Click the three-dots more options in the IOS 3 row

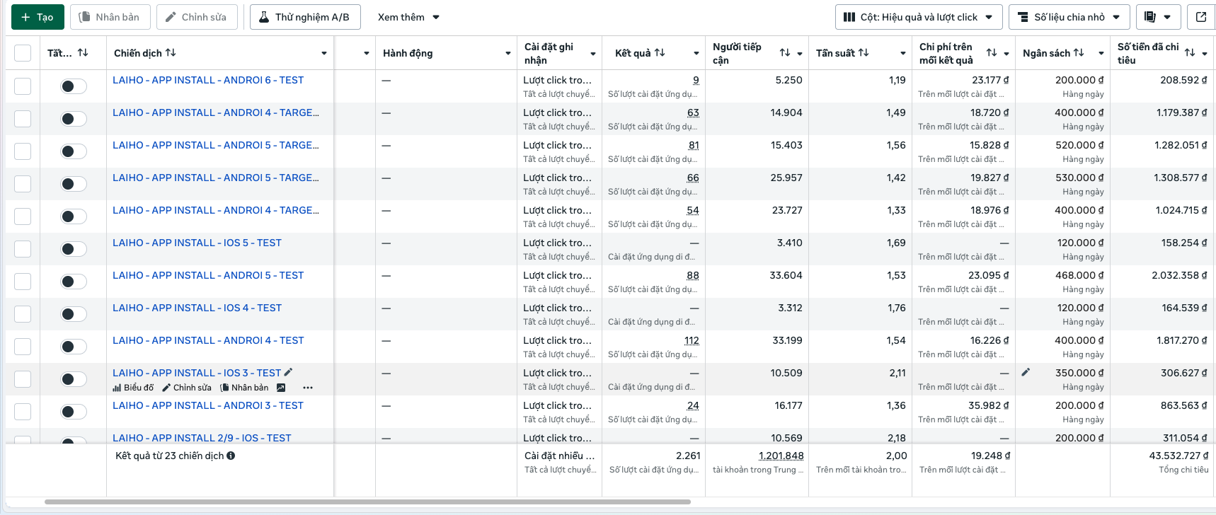pyautogui.click(x=307, y=388)
